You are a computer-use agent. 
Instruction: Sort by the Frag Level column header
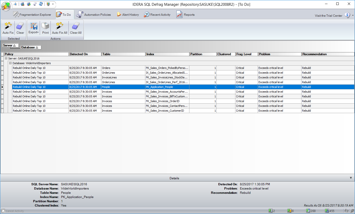[x=247, y=54]
